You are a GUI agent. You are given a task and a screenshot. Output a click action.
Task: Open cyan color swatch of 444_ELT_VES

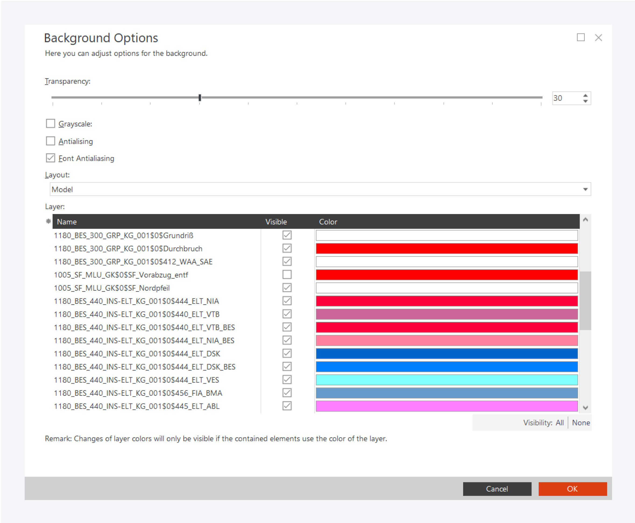[x=446, y=380]
